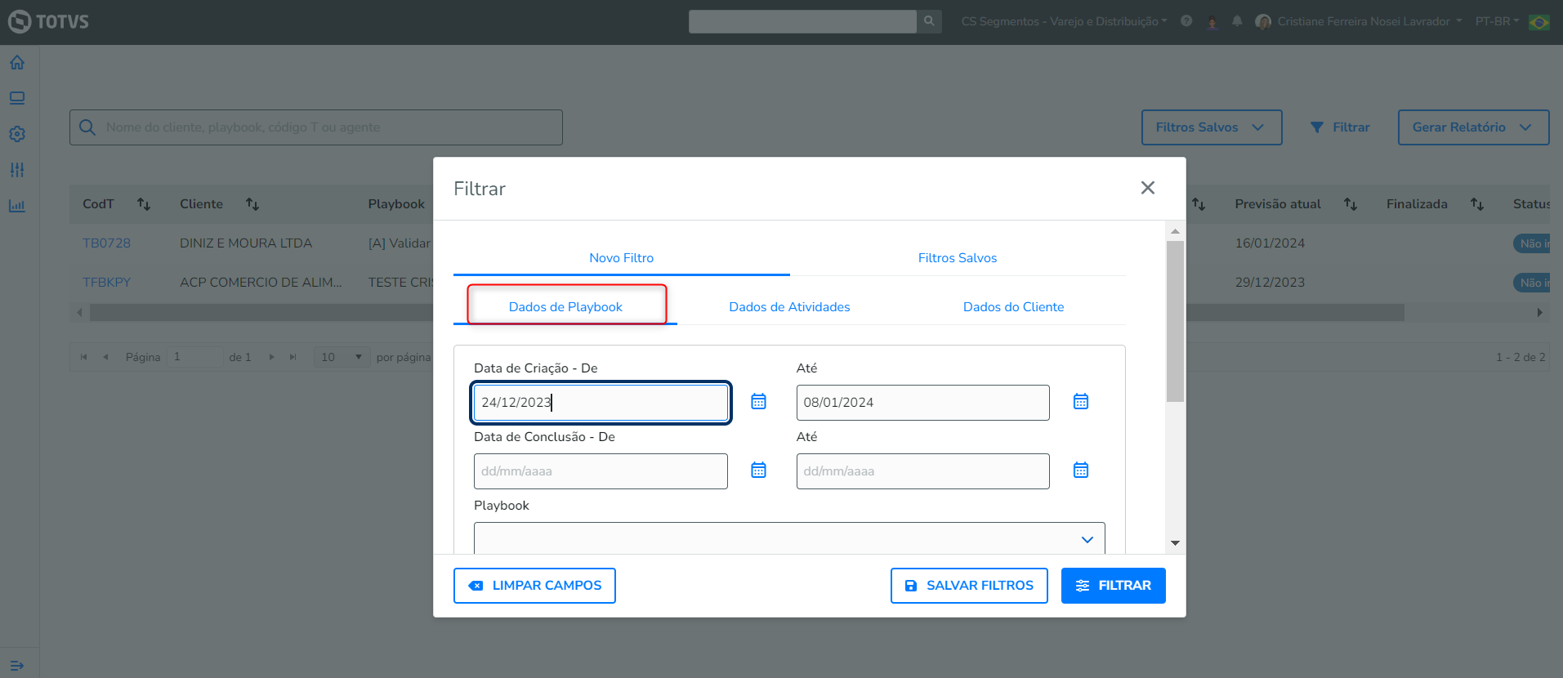Image resolution: width=1563 pixels, height=678 pixels.
Task: Select the Dados do Cliente tab
Action: tap(1013, 307)
